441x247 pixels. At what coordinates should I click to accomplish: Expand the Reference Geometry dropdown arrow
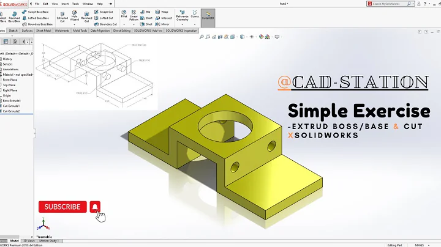click(183, 24)
